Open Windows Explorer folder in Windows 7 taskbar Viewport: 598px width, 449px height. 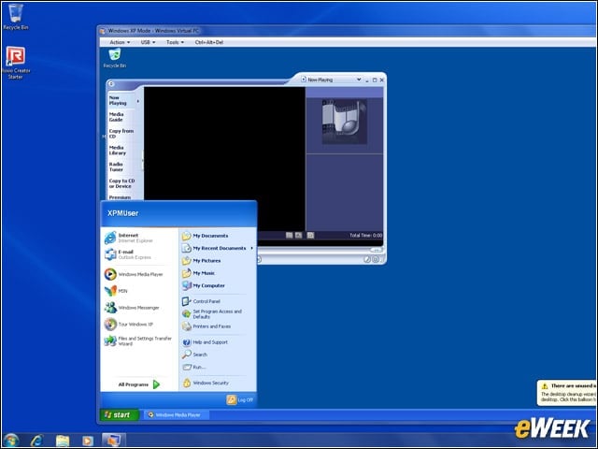[x=63, y=441]
